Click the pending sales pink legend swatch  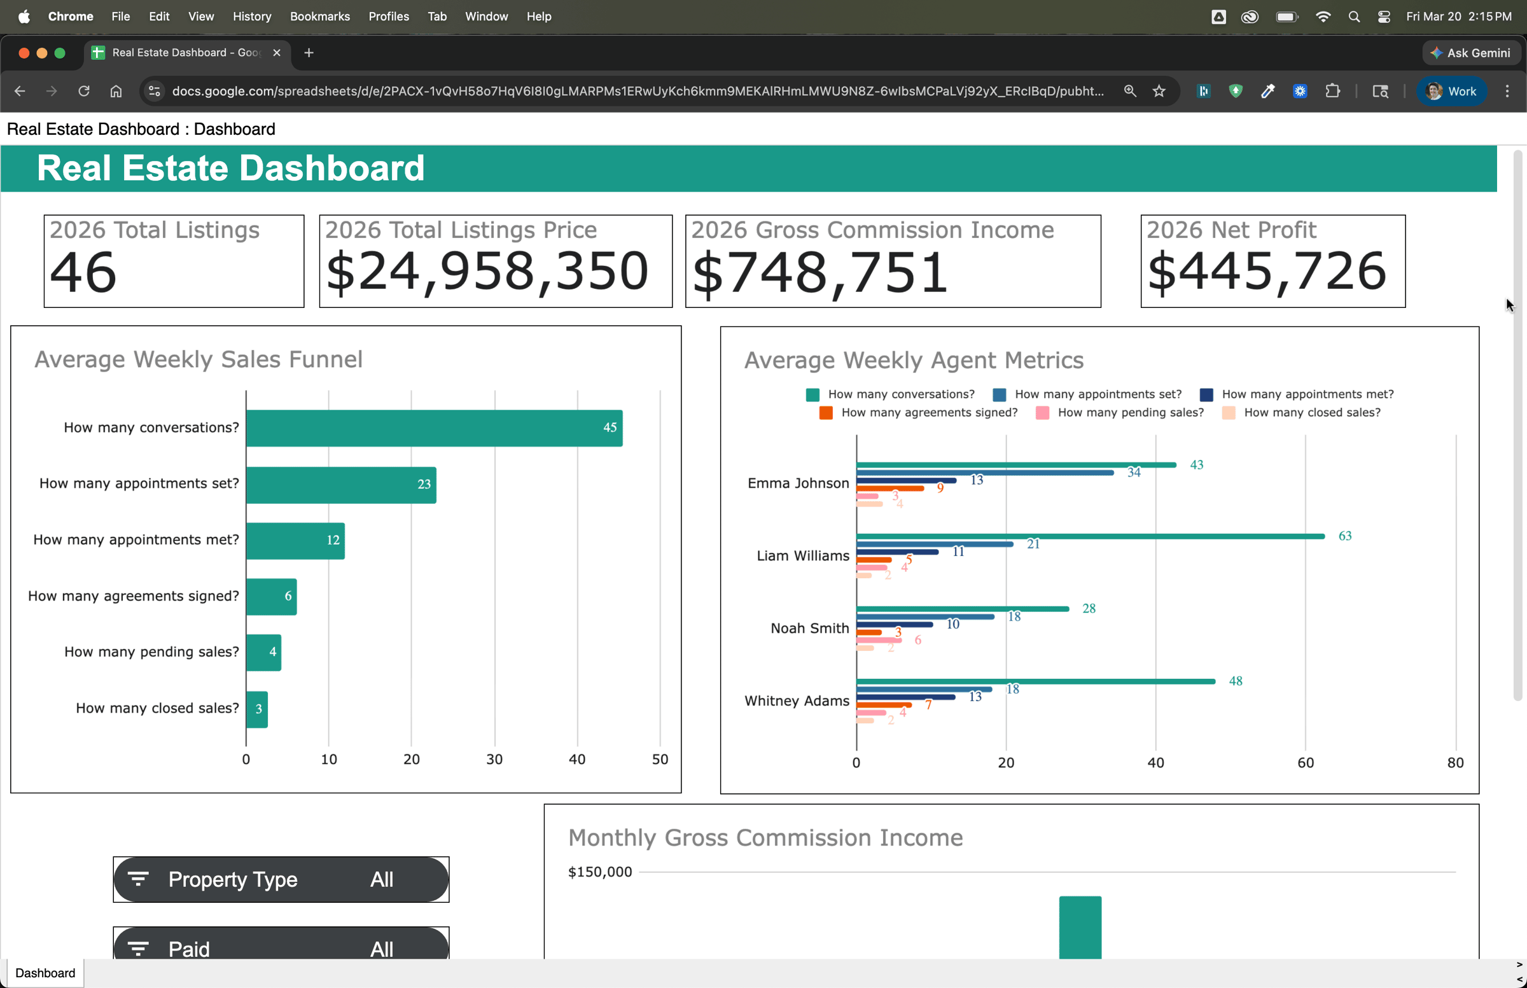pos(1043,413)
